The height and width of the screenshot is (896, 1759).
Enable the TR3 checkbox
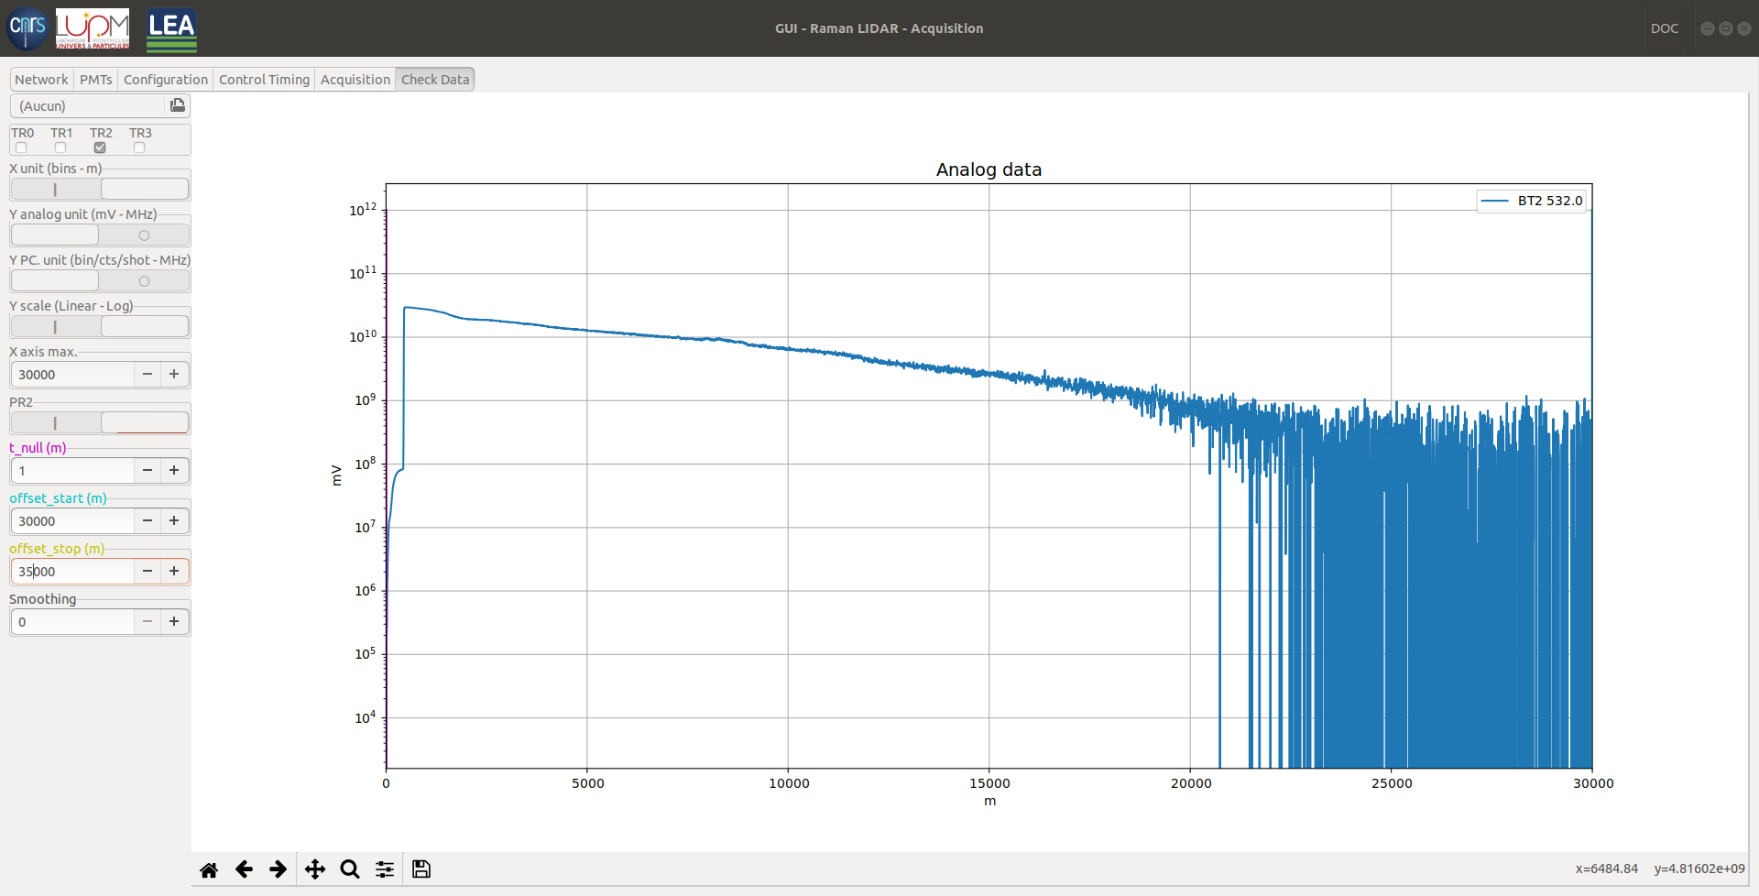[x=139, y=148]
